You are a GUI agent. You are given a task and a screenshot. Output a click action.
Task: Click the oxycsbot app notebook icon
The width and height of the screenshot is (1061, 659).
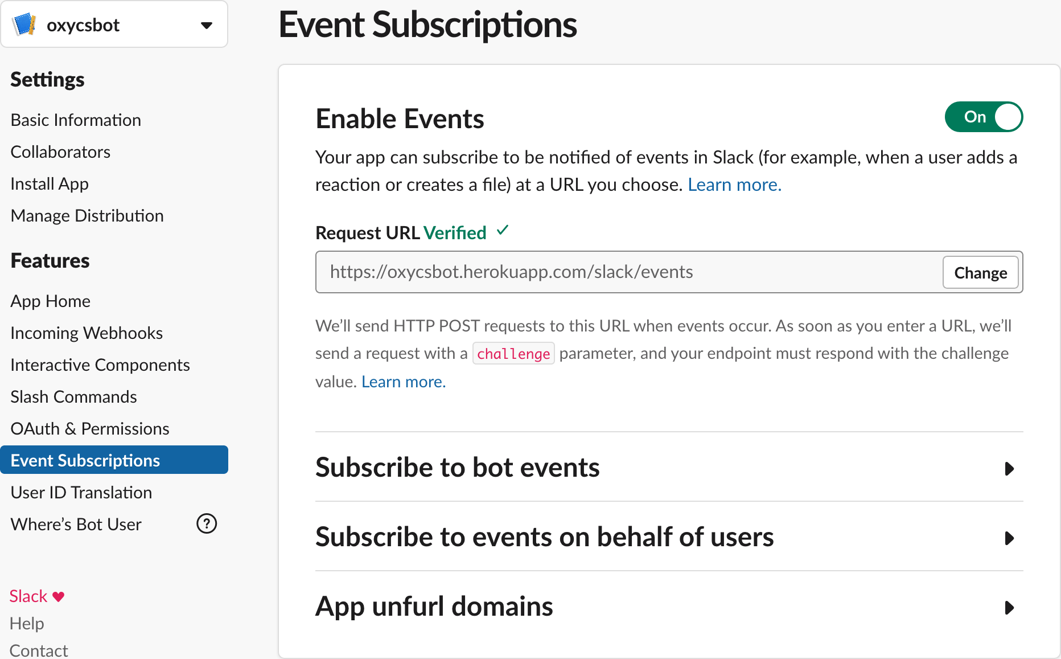click(x=24, y=24)
